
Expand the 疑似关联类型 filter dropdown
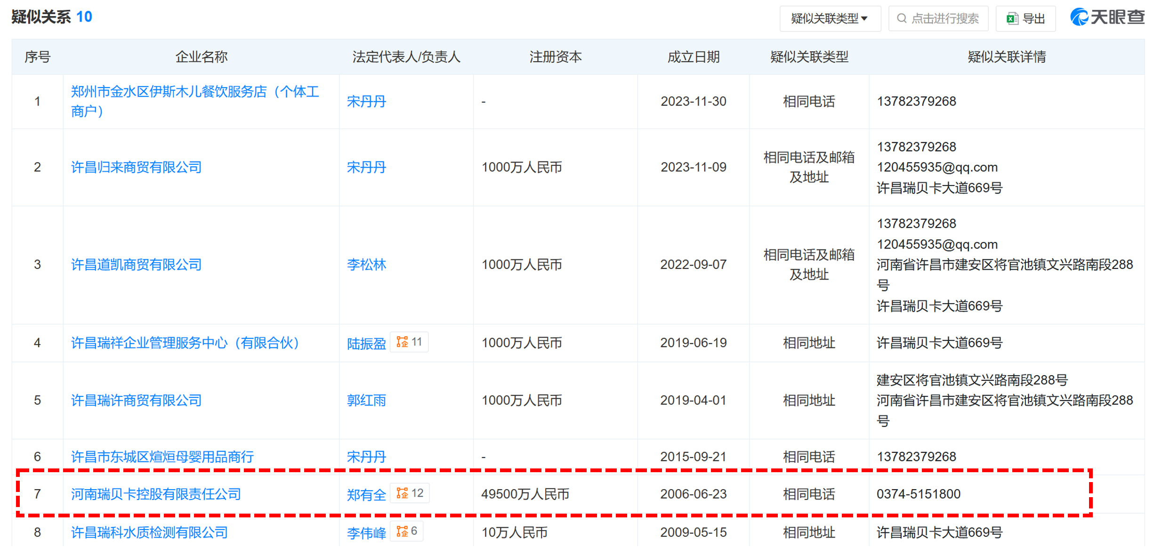pyautogui.click(x=829, y=19)
